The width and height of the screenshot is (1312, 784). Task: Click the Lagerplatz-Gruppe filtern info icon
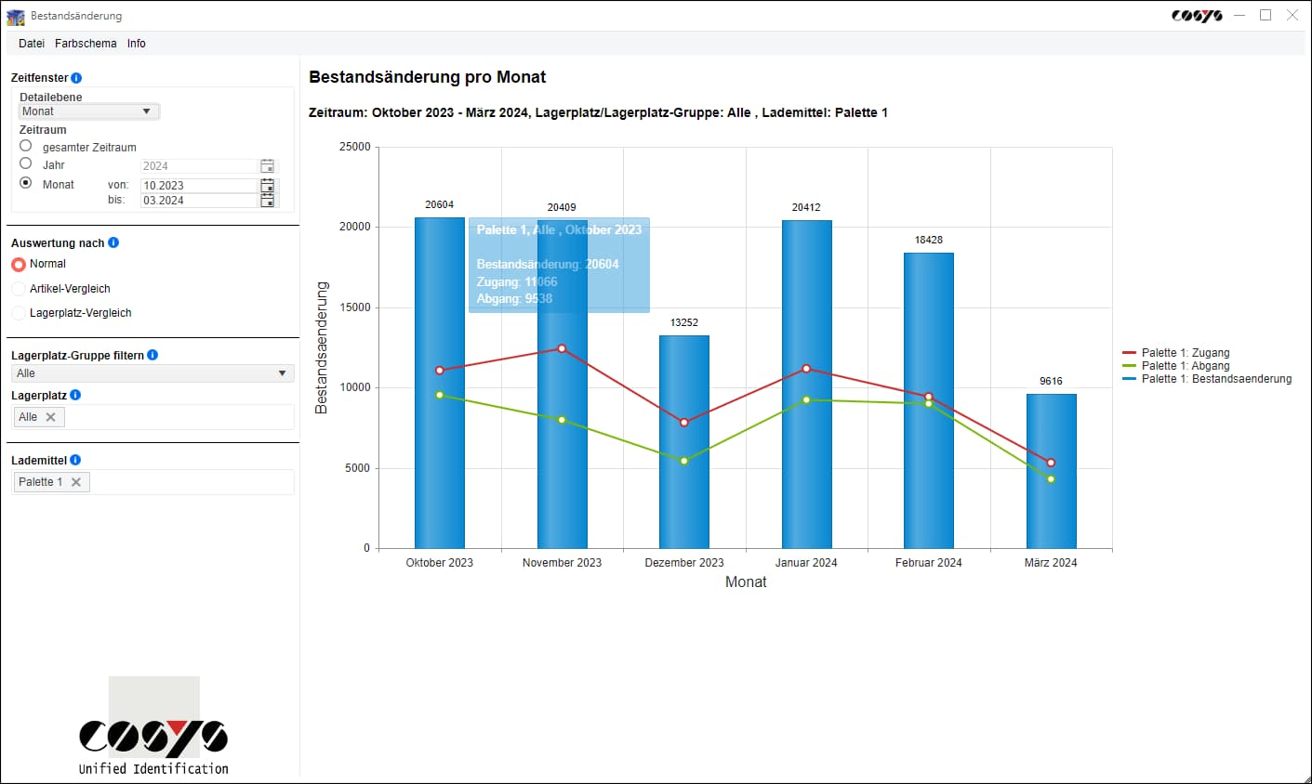(152, 355)
